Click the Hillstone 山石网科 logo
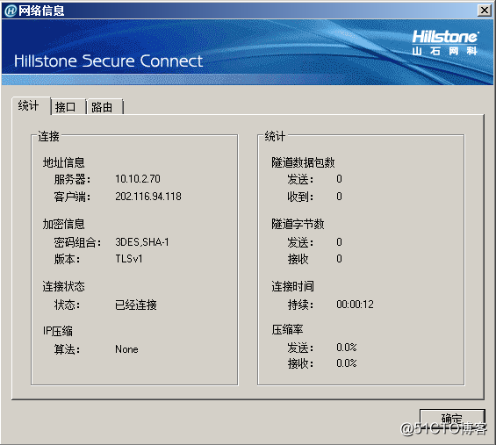496x445 pixels. [445, 43]
